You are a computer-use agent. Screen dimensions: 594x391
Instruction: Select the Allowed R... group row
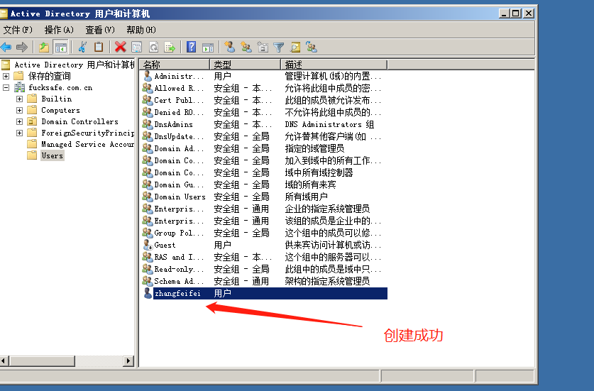coord(264,88)
